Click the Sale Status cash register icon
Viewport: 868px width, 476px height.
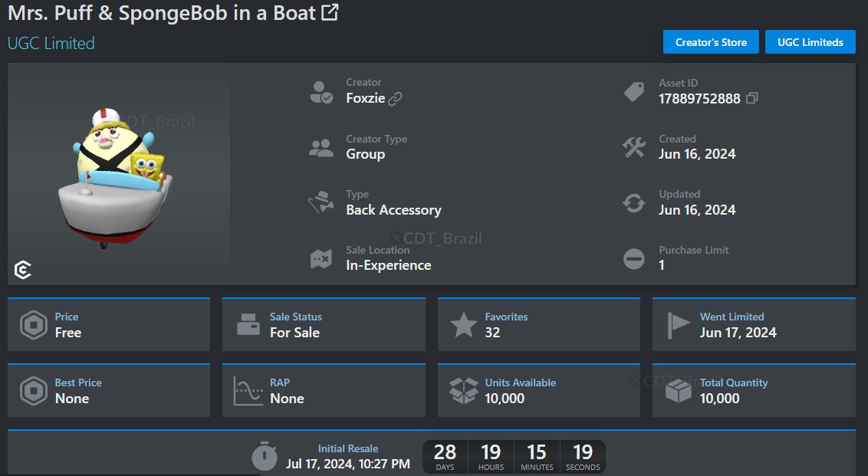(x=248, y=324)
